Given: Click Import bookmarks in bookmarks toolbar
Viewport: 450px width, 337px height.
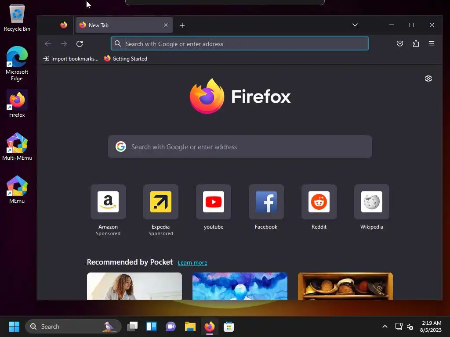Looking at the screenshot, I should coord(71,59).
